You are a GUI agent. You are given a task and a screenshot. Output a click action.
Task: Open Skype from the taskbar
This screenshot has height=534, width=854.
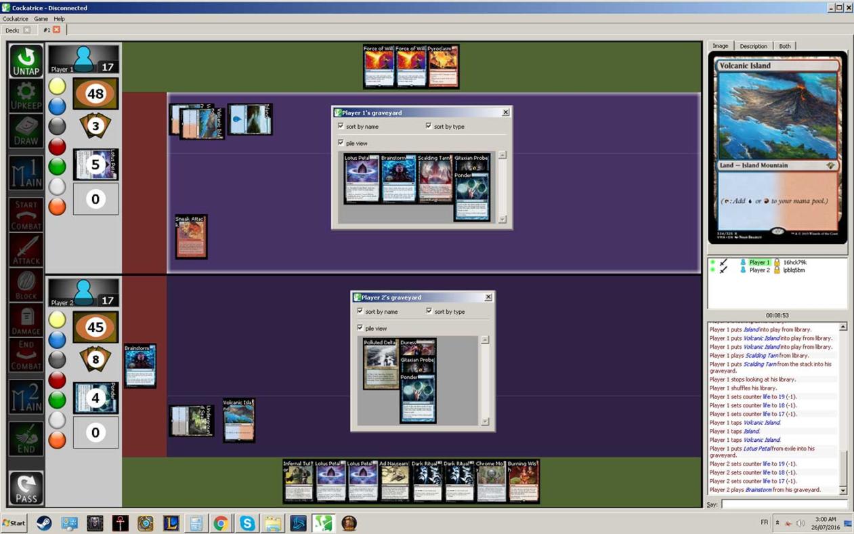pyautogui.click(x=247, y=523)
